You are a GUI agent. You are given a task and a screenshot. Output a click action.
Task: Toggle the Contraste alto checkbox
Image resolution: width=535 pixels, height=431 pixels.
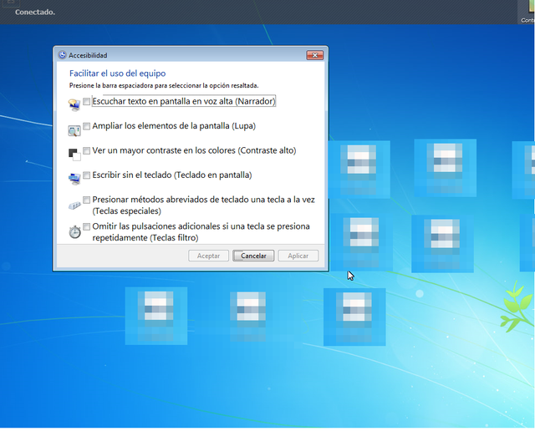coord(87,150)
